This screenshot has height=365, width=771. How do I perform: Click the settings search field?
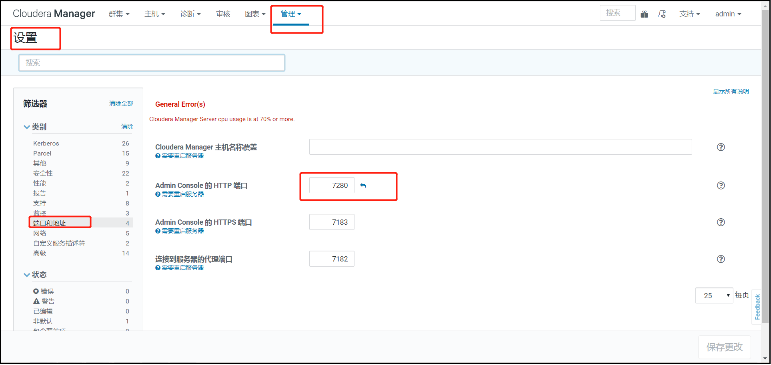pyautogui.click(x=152, y=63)
